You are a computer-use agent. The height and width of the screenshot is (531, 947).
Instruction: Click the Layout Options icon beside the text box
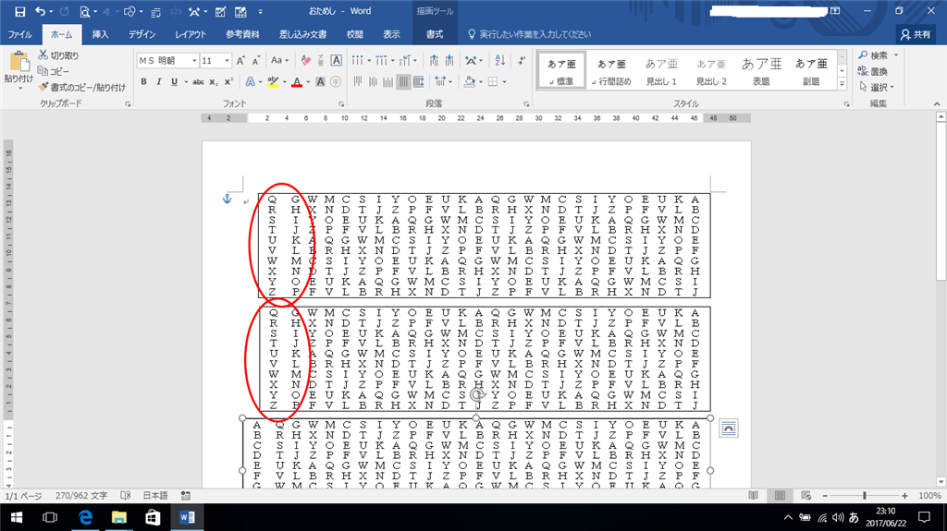(729, 428)
